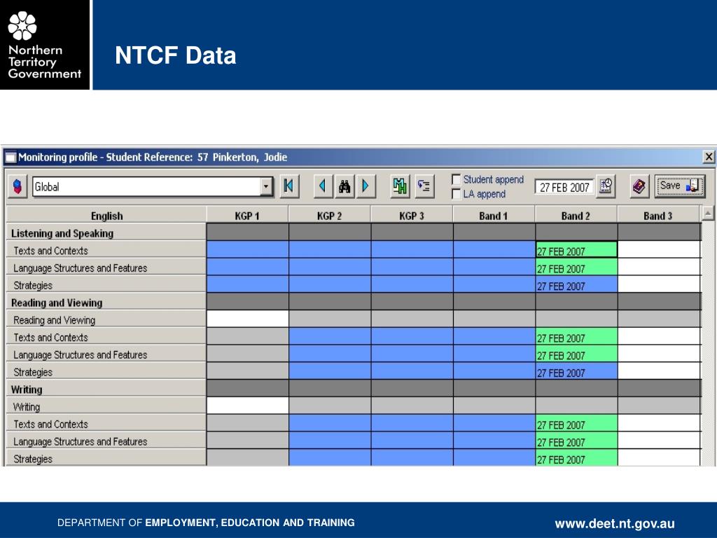This screenshot has height=538, width=717.
Task: Click the red and blue cubes toolbar icon
Action: coord(18,186)
